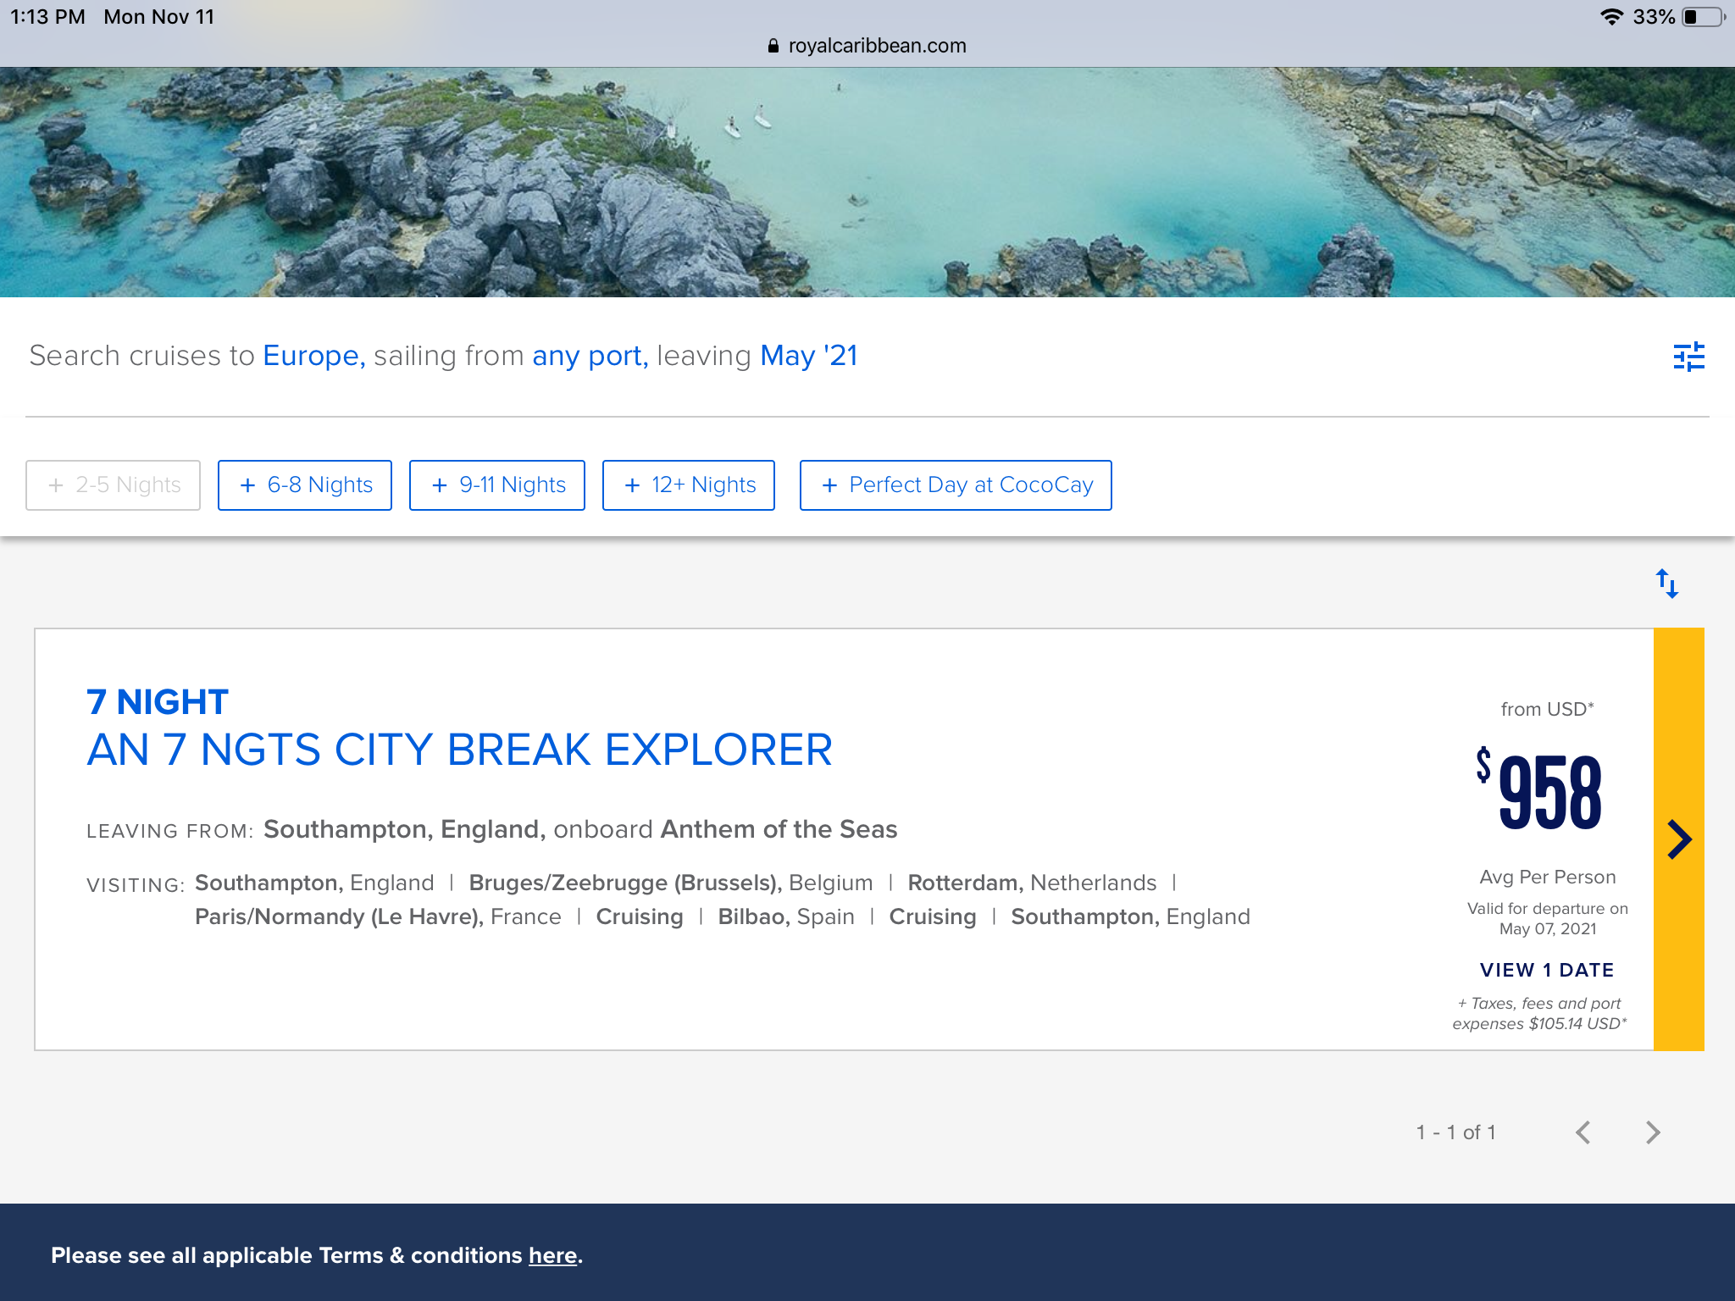
Task: Open the filter settings icon
Action: (1688, 357)
